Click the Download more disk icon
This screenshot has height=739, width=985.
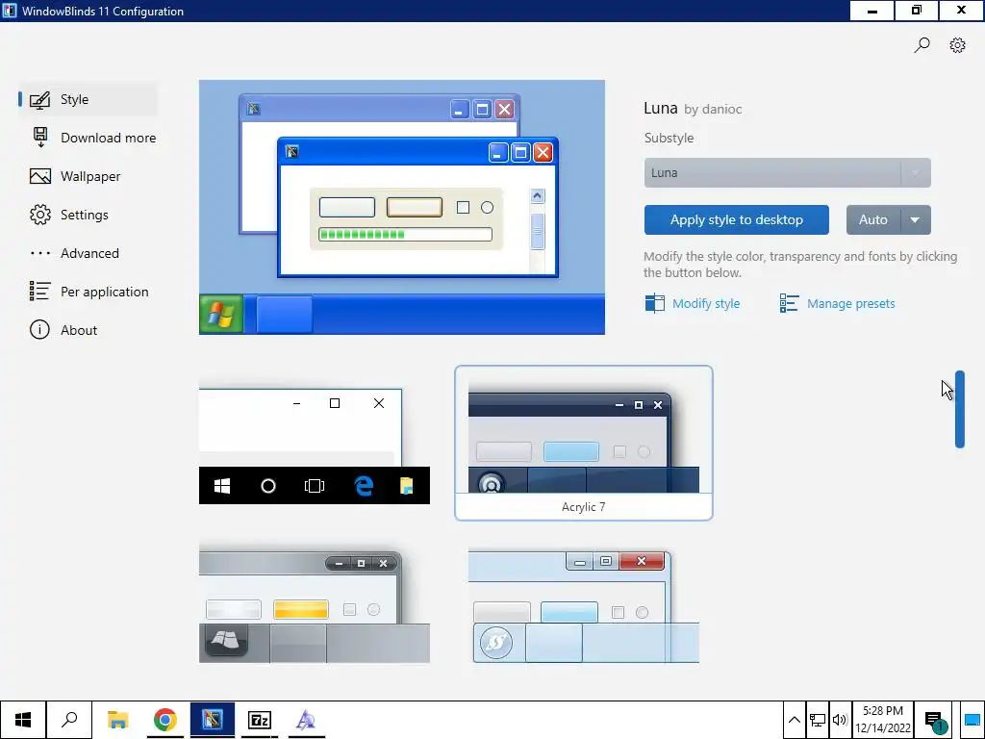click(x=40, y=138)
